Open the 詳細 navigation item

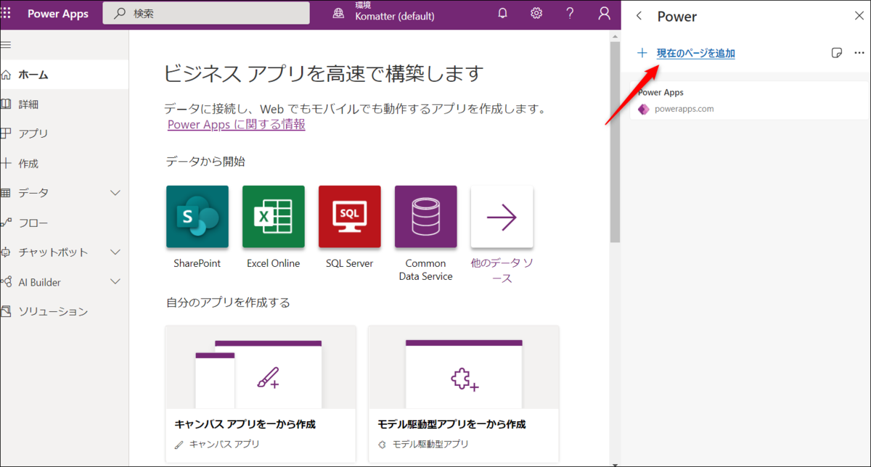pos(65,104)
